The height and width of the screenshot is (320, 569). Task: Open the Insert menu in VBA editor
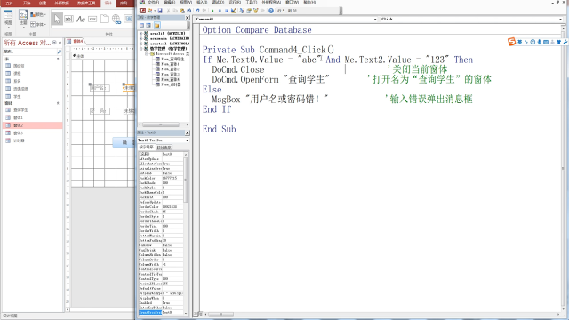202,2
